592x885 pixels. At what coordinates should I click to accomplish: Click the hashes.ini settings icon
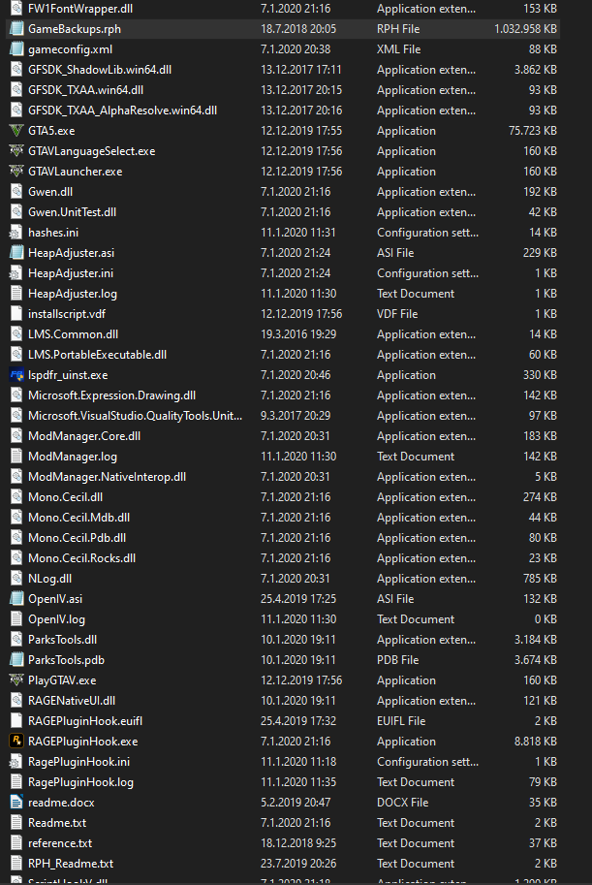16,232
